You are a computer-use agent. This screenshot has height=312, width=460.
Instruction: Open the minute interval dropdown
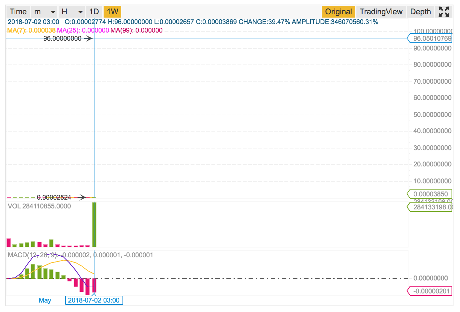44,12
